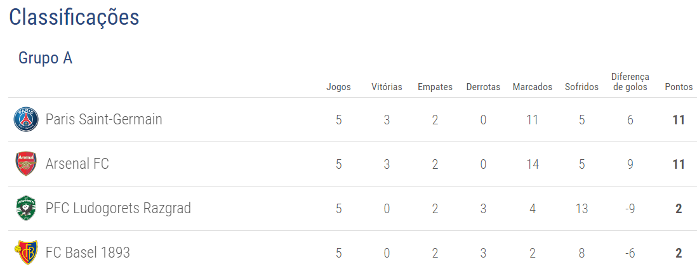697x269 pixels.
Task: Open the PFC Ludogorets Razgrad team link
Action: click(118, 208)
